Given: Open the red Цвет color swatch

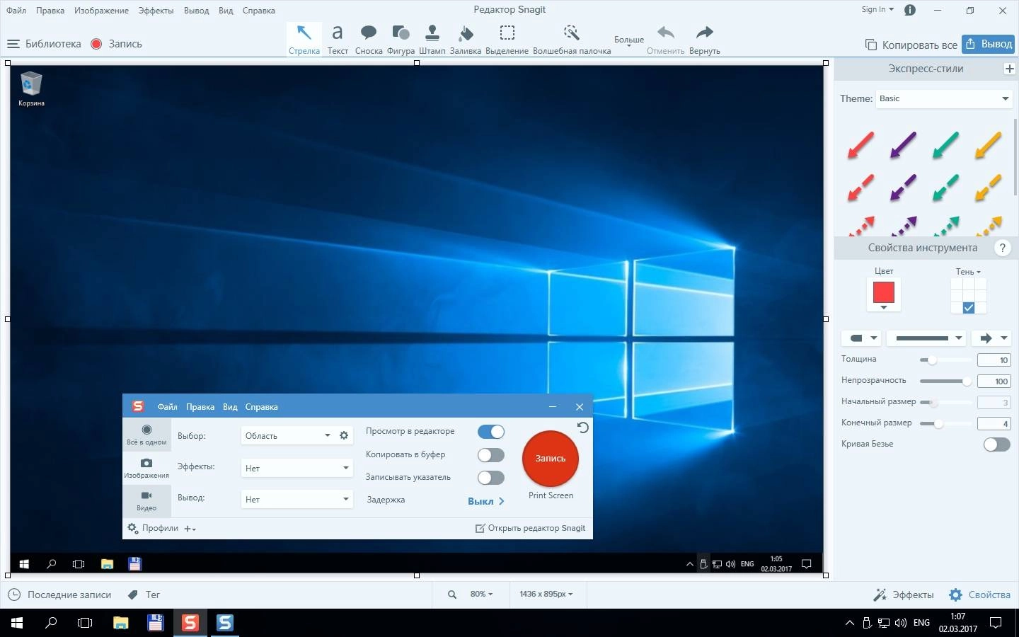Looking at the screenshot, I should 884,293.
